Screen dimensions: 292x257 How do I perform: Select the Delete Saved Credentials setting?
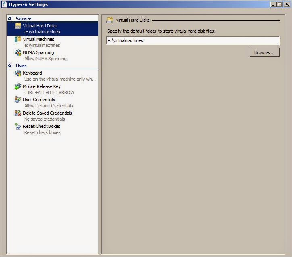pyautogui.click(x=53, y=116)
